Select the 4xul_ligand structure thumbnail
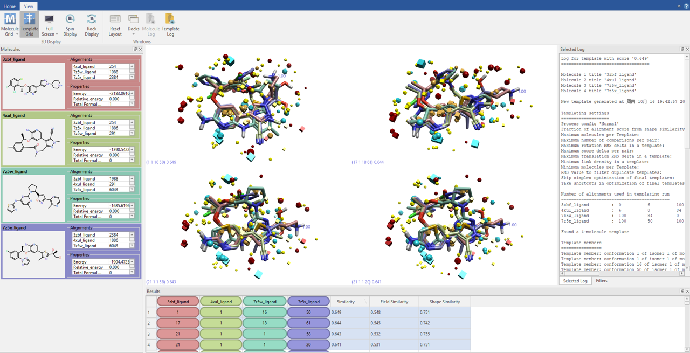The height and width of the screenshot is (353, 690). point(33,142)
